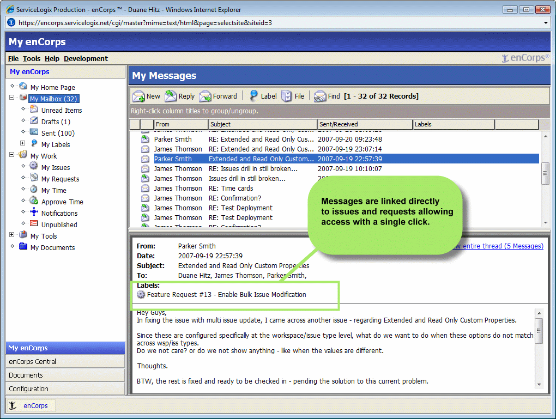Click the message list scroll down arrow
This screenshot has height=419, width=556.
(x=545, y=223)
